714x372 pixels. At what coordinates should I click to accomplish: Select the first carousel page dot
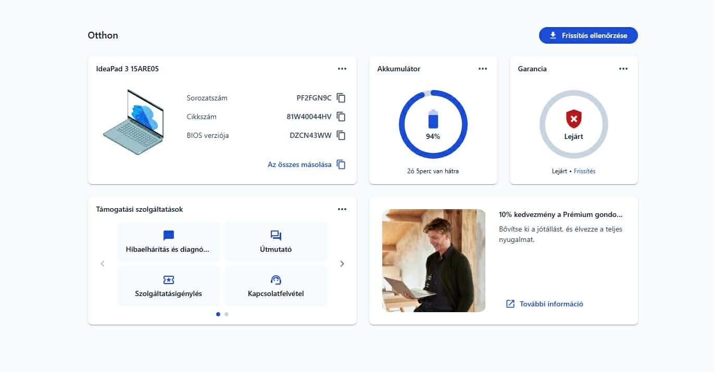[x=218, y=314]
